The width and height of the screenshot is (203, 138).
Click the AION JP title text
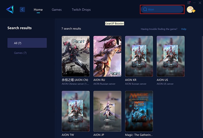tap(99, 135)
